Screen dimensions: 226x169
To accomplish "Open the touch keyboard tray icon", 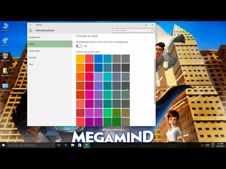I will 207,145.
